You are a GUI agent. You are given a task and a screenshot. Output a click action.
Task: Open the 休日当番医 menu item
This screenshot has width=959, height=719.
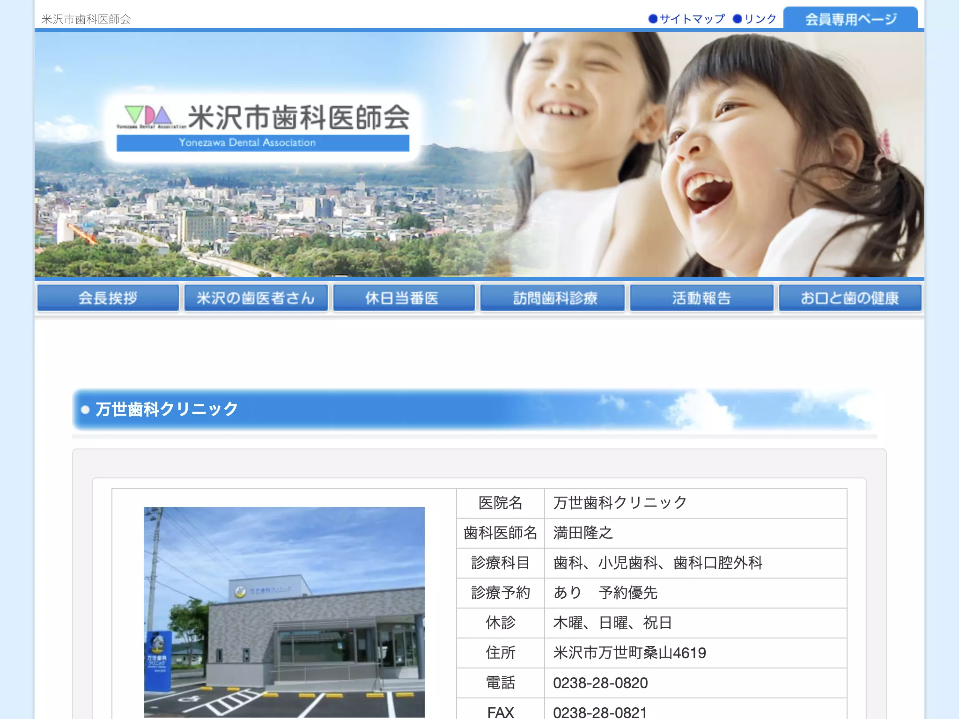[x=404, y=298]
